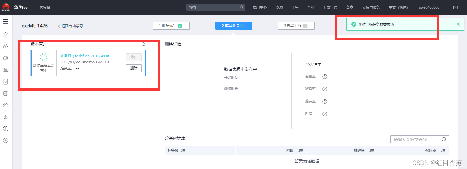This screenshot has width=467, height=169.
Task: Sort table by 召回率 column
Action: (443, 151)
